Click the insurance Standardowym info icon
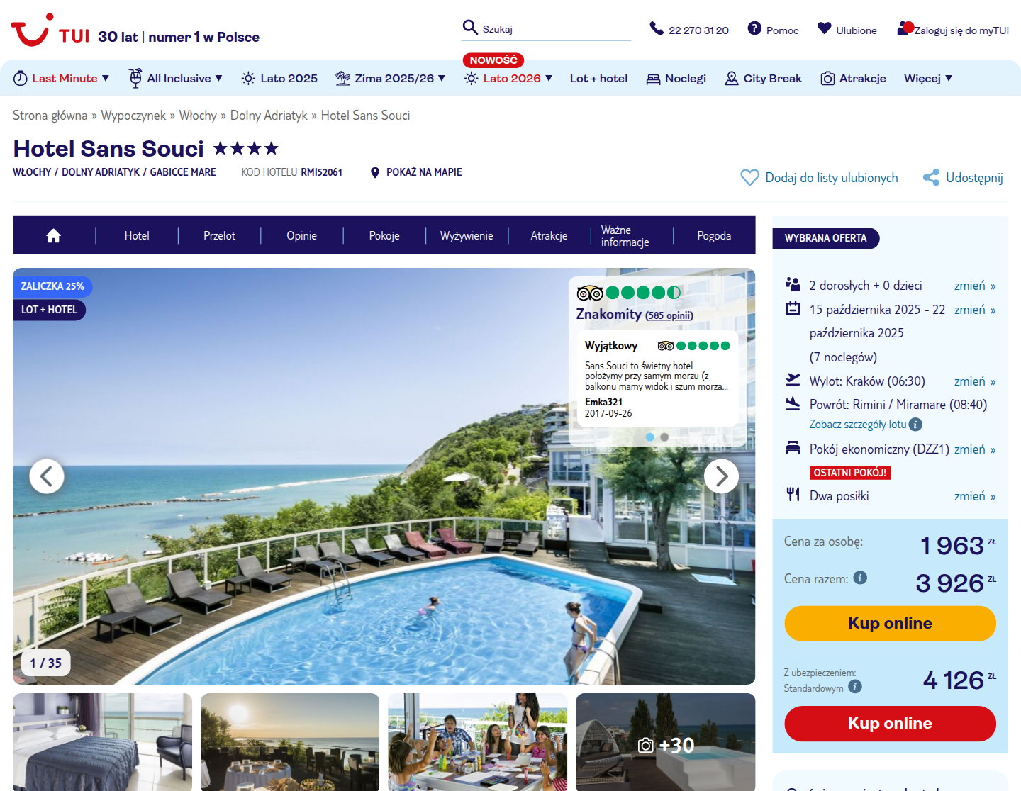The height and width of the screenshot is (791, 1021). (x=855, y=687)
